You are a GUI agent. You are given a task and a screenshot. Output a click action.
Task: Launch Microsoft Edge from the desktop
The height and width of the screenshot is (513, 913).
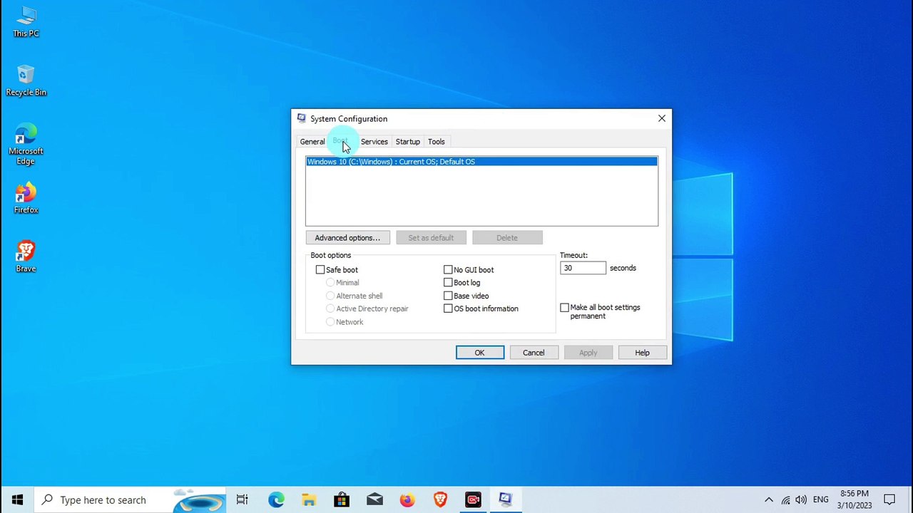26,145
